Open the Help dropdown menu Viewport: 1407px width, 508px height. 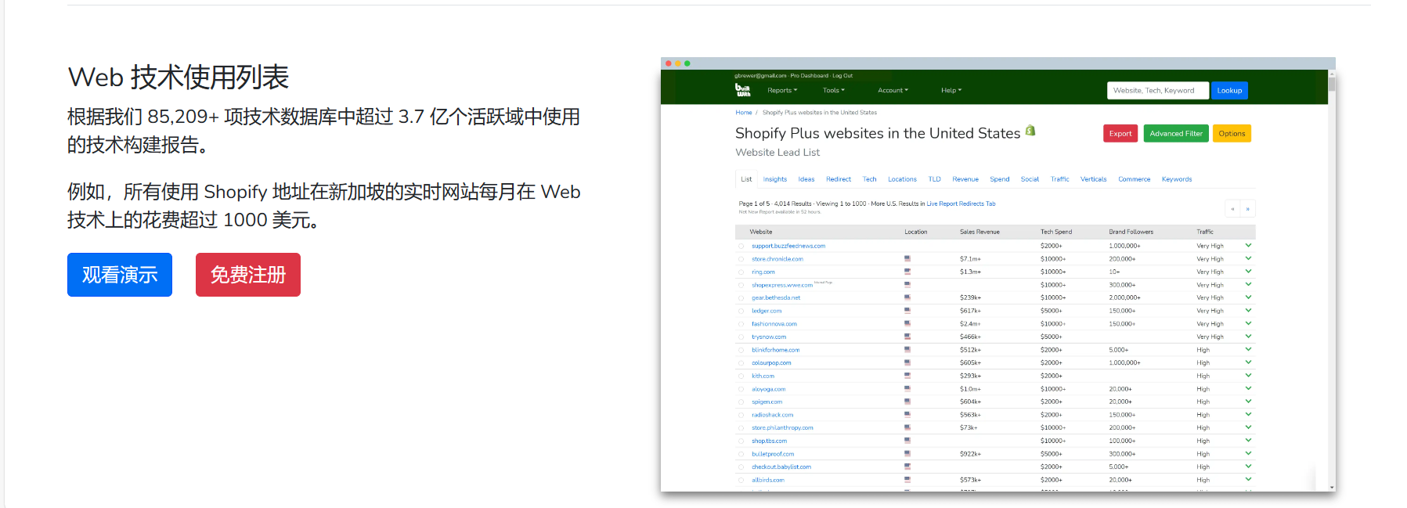951,91
